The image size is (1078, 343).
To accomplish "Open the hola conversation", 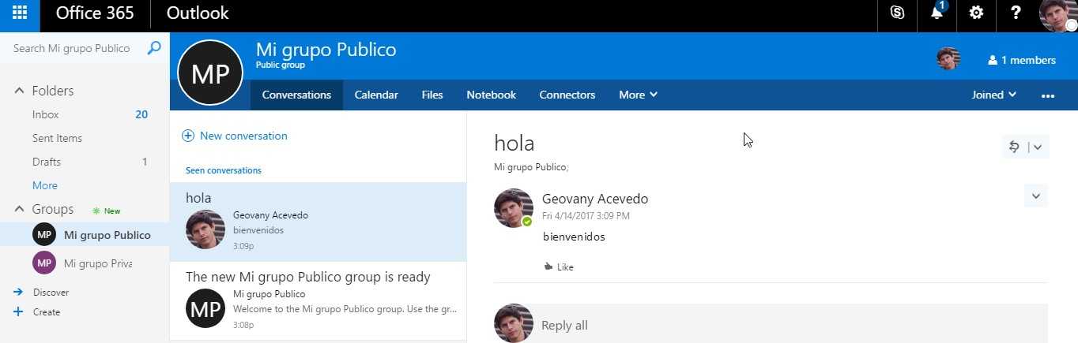I will 318,222.
